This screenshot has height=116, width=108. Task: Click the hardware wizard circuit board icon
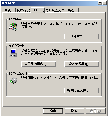point(13,27)
